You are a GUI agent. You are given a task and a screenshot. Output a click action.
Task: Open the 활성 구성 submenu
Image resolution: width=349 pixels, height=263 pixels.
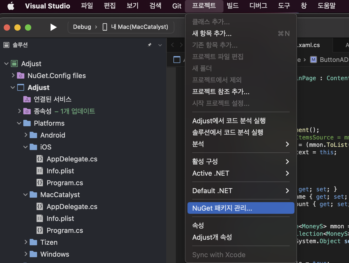coord(241,161)
